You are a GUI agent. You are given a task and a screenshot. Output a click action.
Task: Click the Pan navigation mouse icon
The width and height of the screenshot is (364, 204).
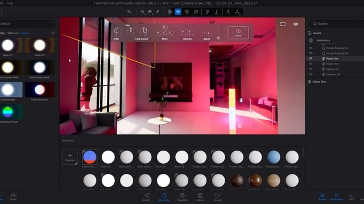tap(130, 29)
